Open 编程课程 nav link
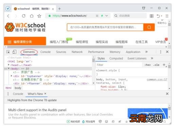175x128 pixels. (82, 42)
